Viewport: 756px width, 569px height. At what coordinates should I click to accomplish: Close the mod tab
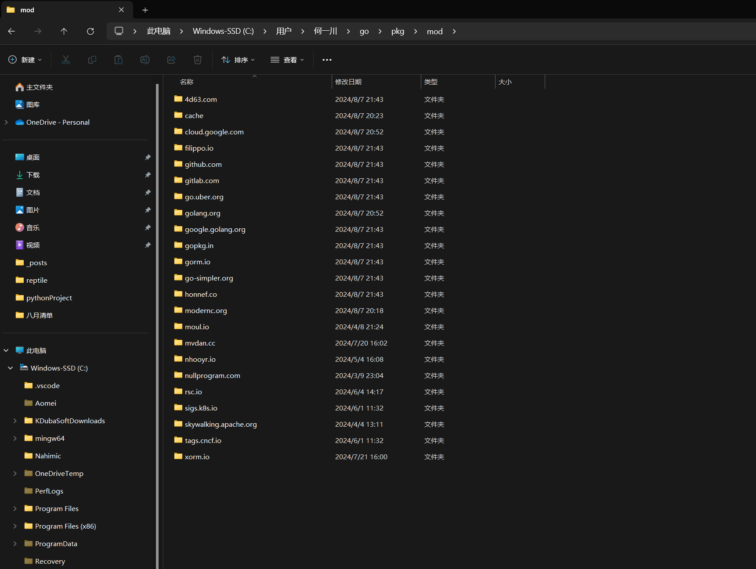click(122, 10)
